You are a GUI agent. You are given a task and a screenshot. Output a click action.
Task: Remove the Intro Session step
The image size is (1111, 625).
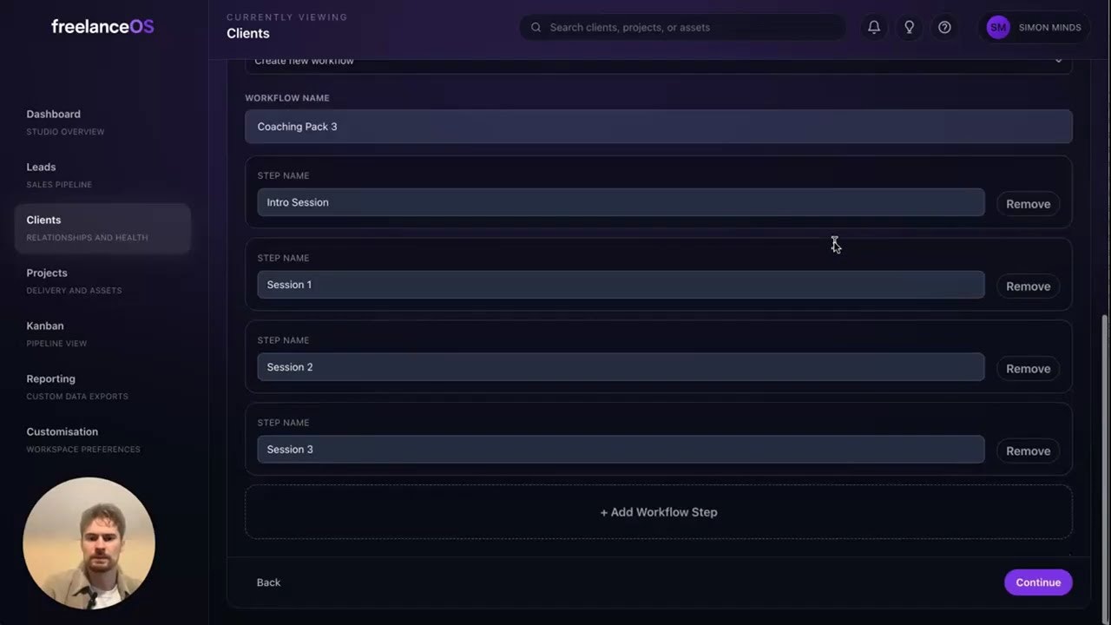[x=1028, y=204]
